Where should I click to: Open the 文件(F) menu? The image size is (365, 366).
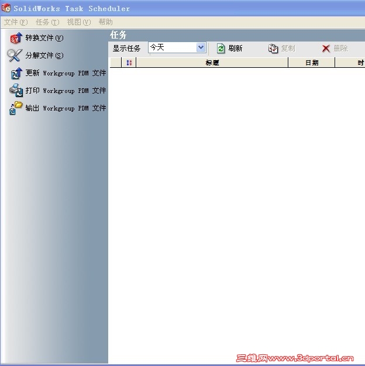pos(16,22)
